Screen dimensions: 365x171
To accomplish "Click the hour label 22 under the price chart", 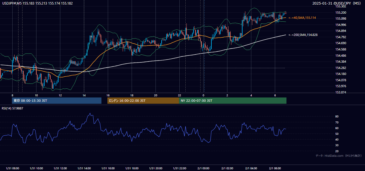I will pos(179,95).
